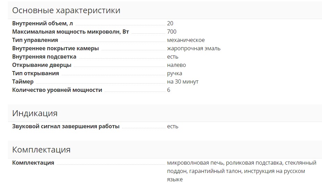This screenshot has height=191, width=322.
Task: Click the microwave power value "700"
Action: click(x=172, y=32)
